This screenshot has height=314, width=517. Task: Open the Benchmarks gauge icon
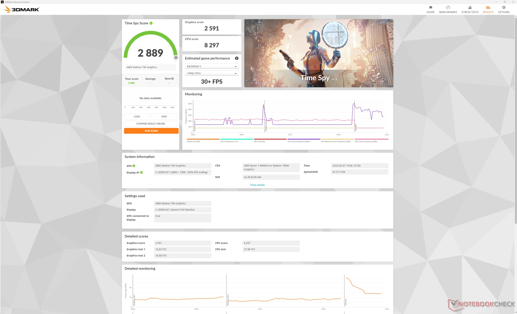point(448,8)
